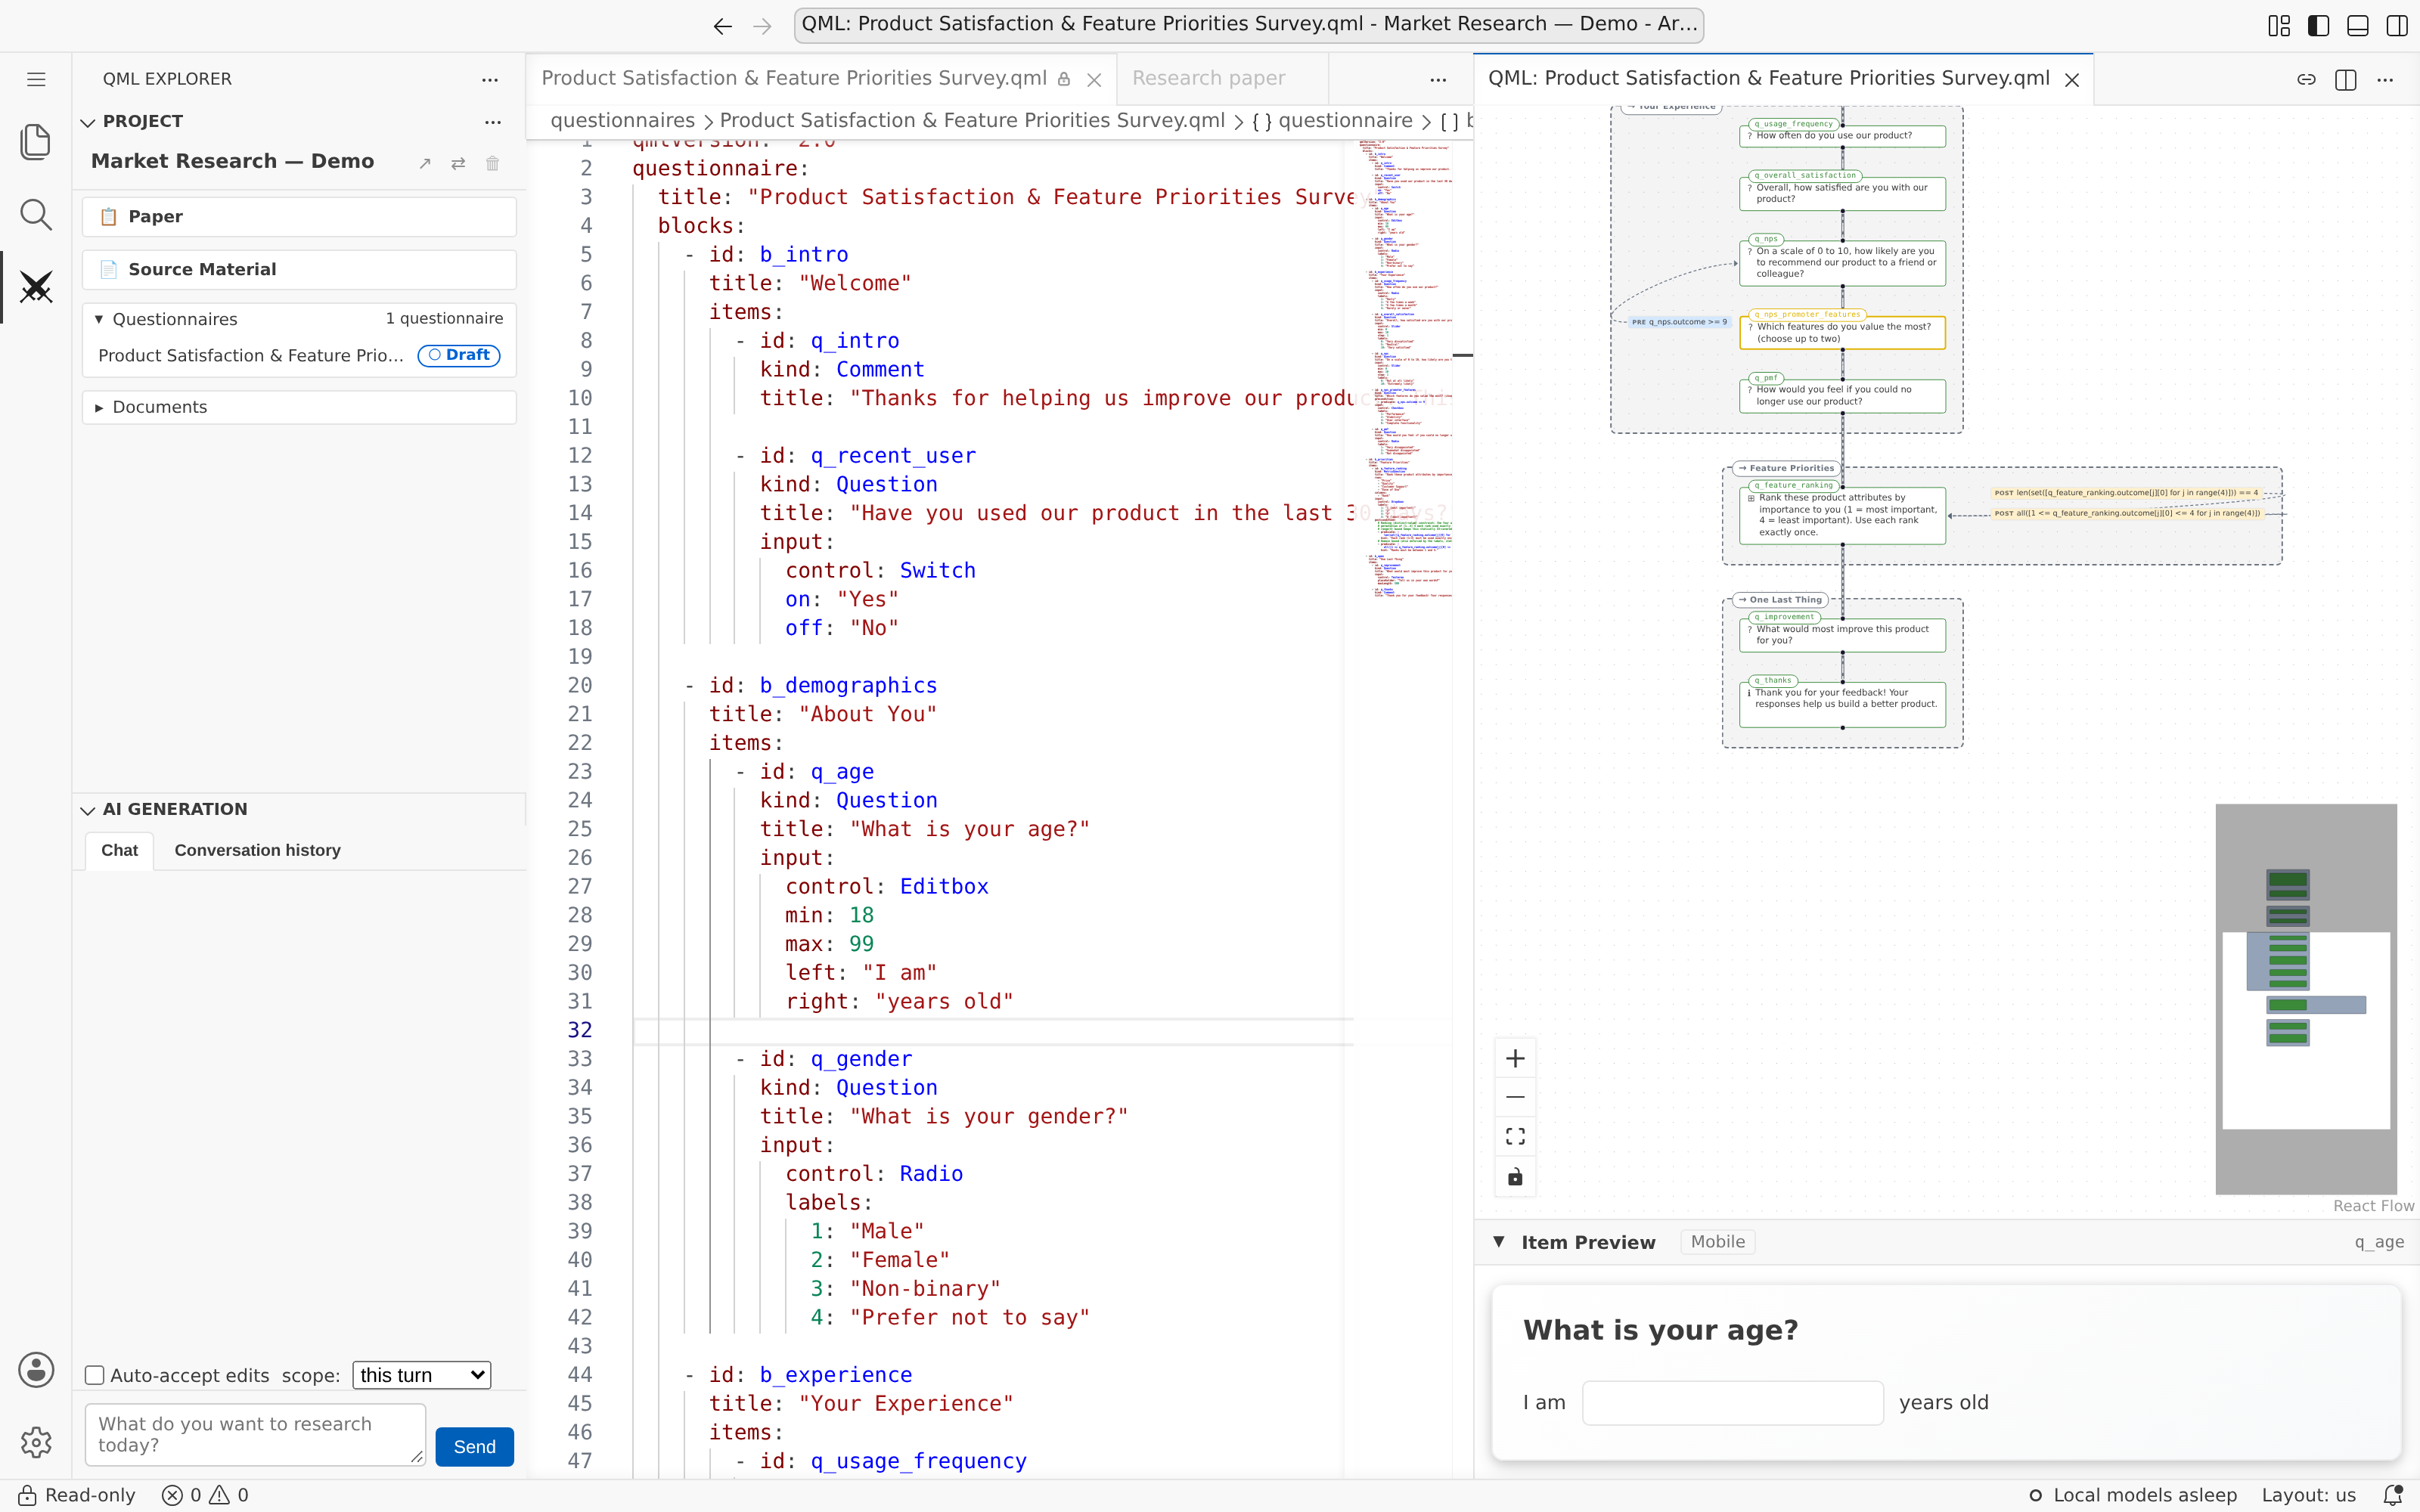Open the Search icon in activity bar
2420x1512 pixels.
point(36,214)
